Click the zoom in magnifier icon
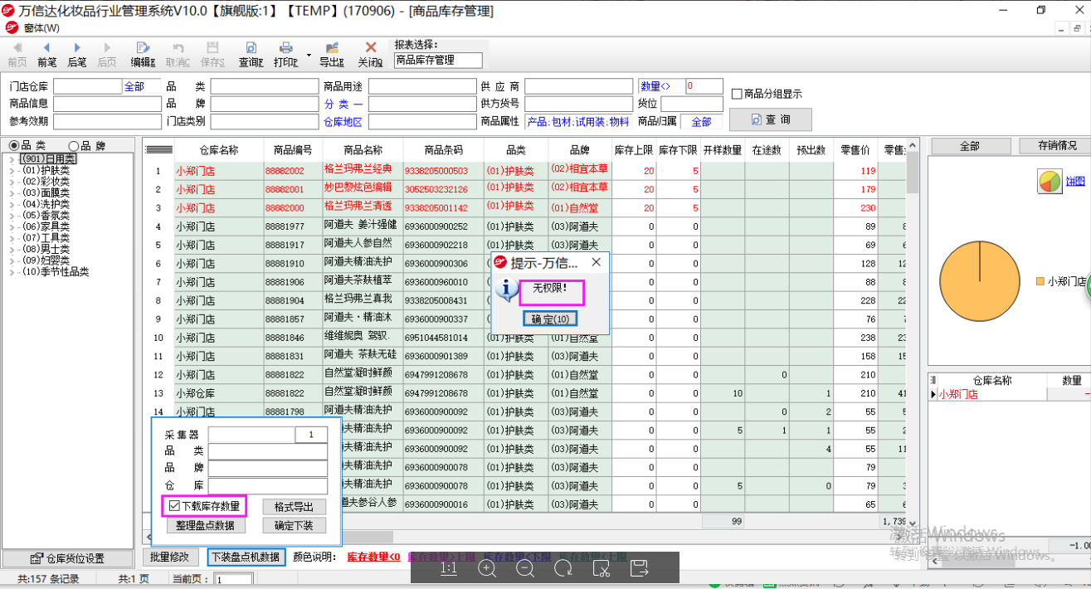 487,568
